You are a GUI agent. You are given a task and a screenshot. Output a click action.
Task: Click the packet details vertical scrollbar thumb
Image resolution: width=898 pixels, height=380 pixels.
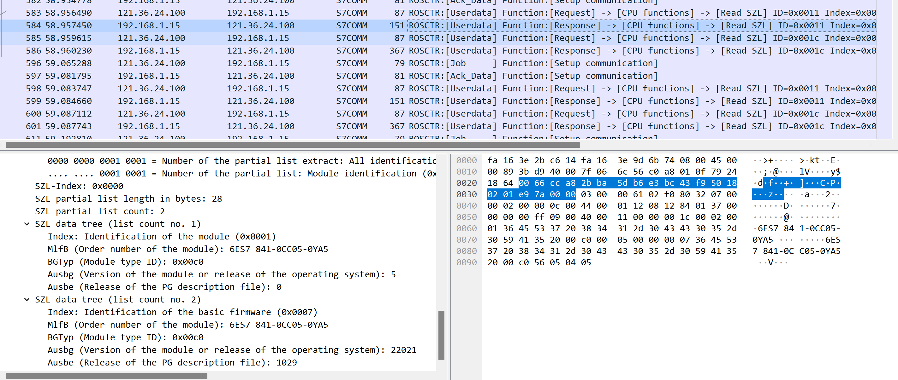click(441, 335)
